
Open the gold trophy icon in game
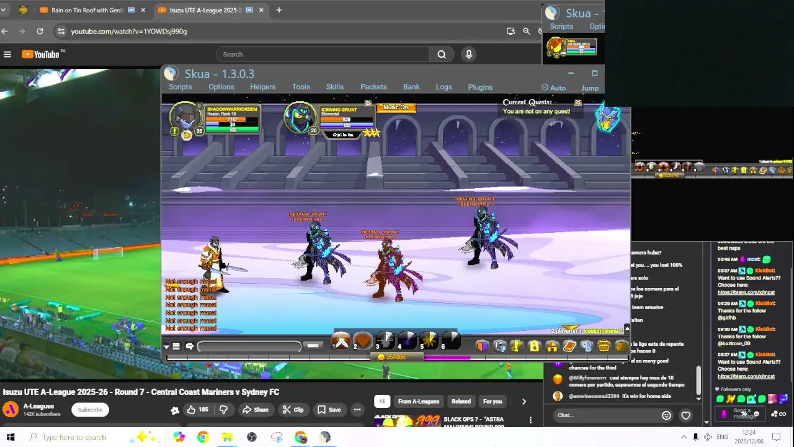517,346
